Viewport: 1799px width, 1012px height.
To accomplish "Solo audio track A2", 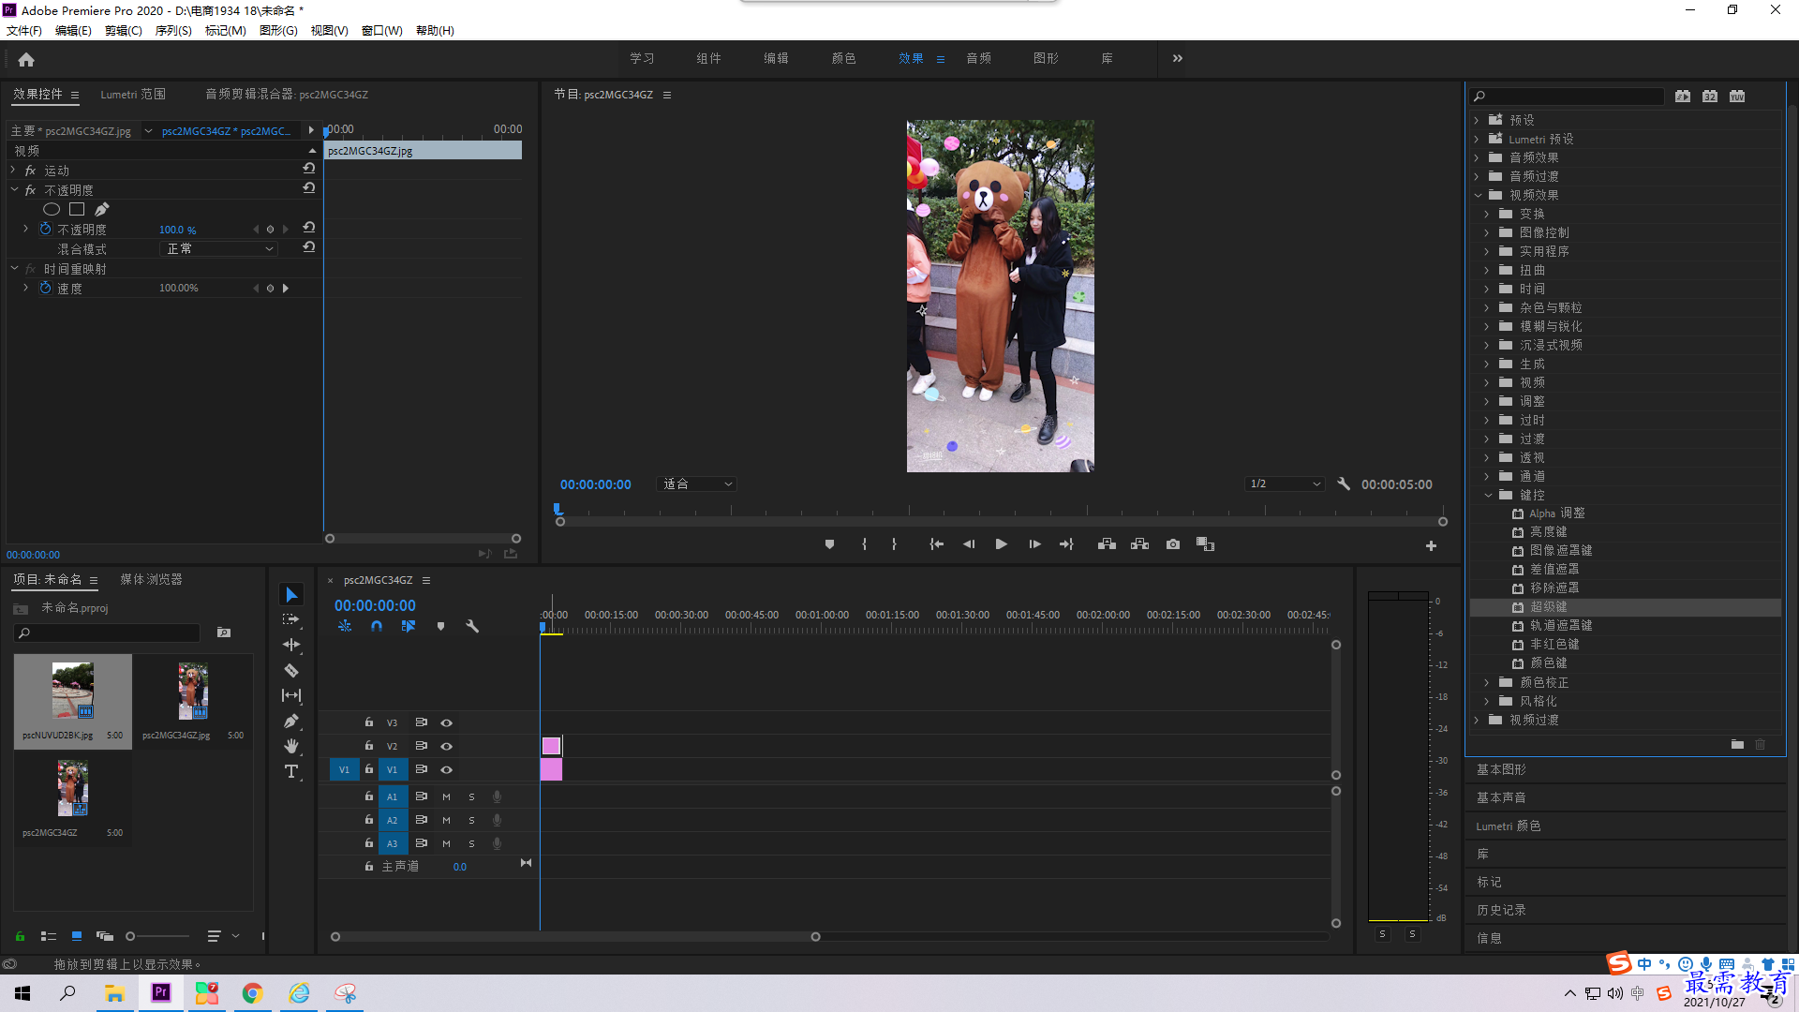I will click(x=471, y=820).
